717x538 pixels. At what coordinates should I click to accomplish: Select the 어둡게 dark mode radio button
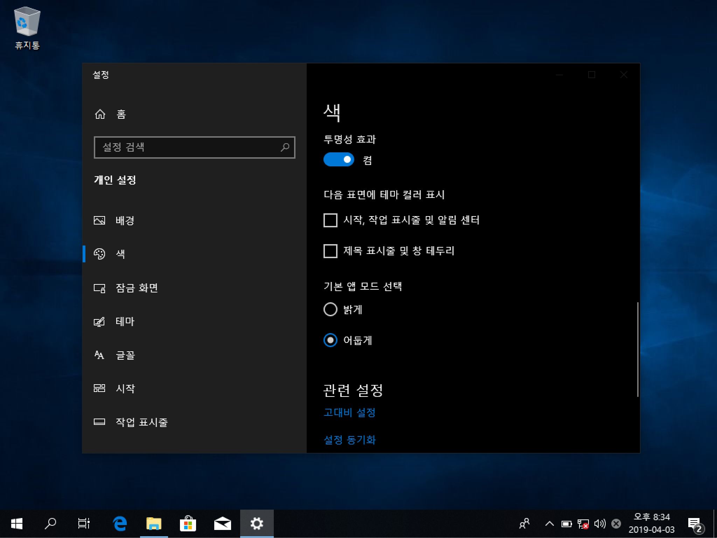point(330,340)
